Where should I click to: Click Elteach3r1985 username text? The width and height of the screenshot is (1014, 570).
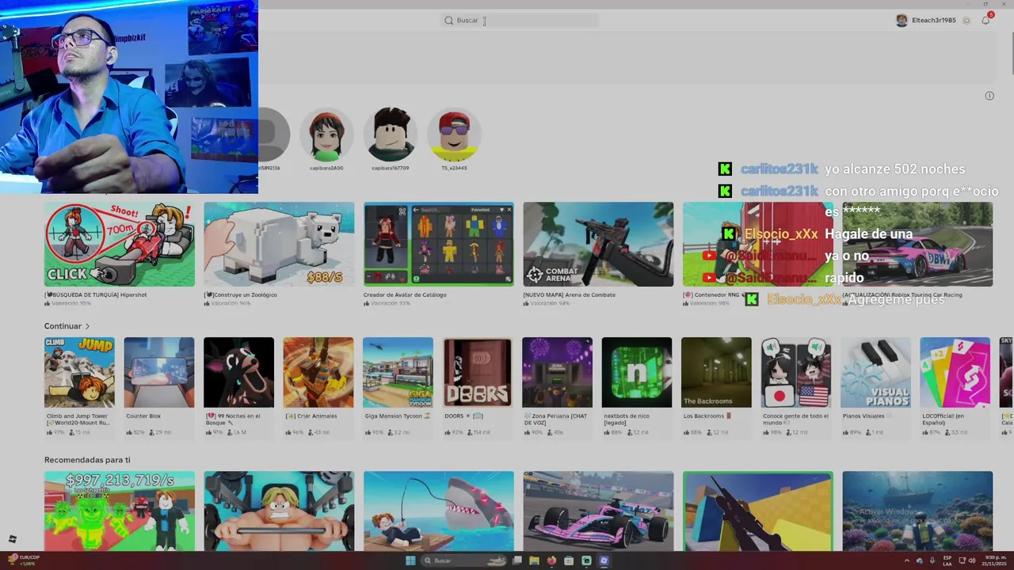point(934,21)
